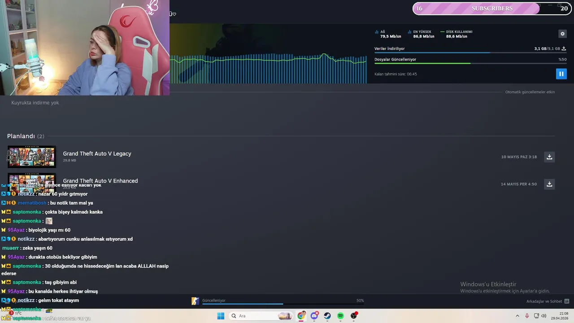Open the Counter-Strike icon in the Steam bottom bar
574x323 pixels.
[x=195, y=301]
